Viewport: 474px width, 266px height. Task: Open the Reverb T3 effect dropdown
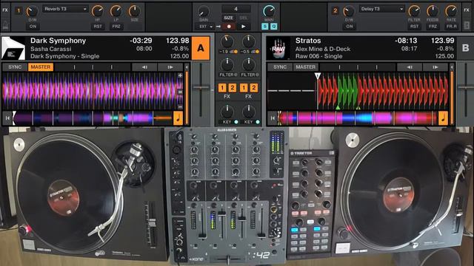[x=64, y=9]
